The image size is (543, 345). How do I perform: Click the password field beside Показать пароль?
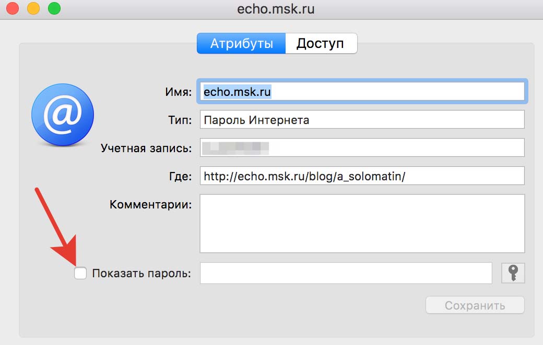[x=346, y=273]
